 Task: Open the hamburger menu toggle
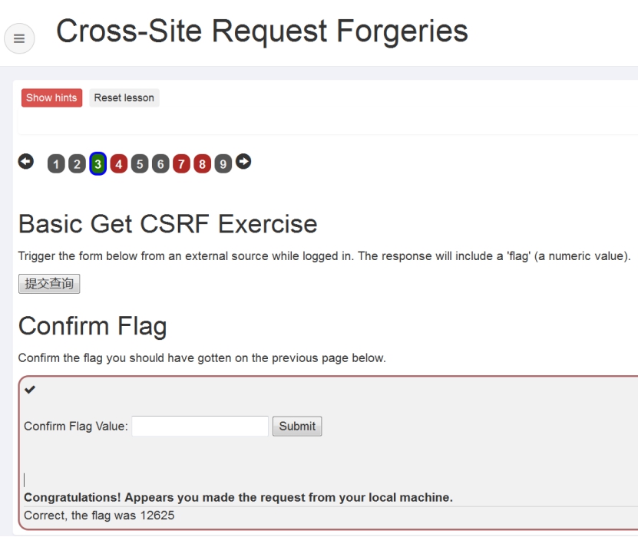[19, 38]
